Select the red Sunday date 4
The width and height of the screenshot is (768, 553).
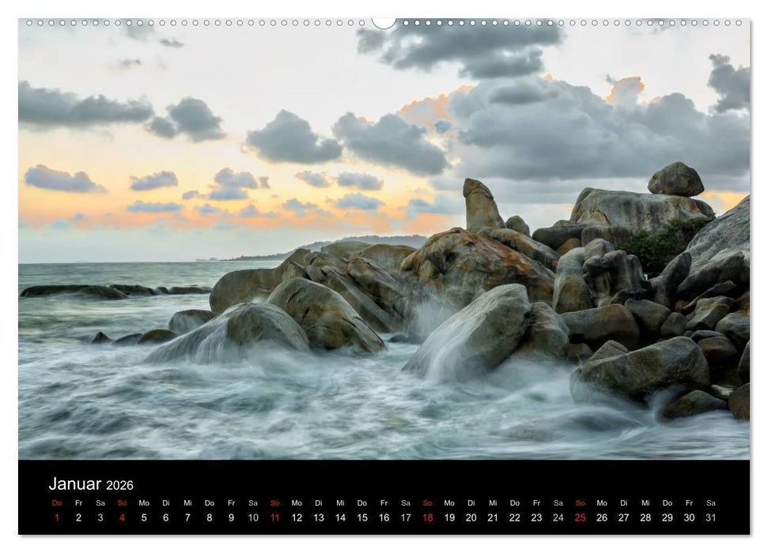click(x=121, y=518)
